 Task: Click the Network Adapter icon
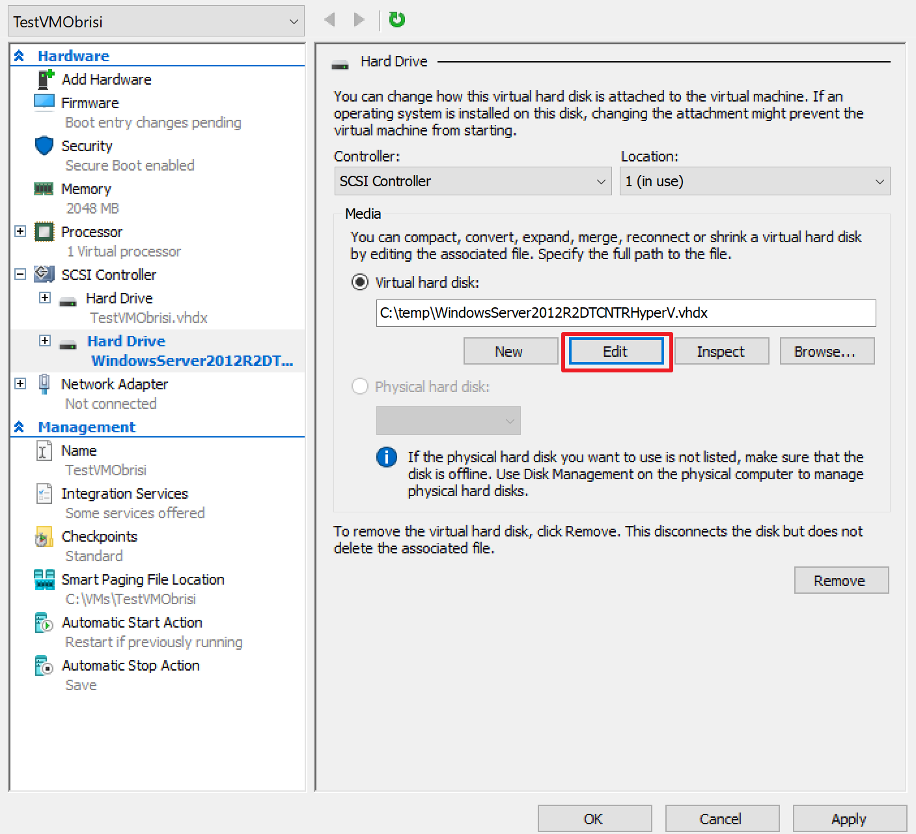44,384
